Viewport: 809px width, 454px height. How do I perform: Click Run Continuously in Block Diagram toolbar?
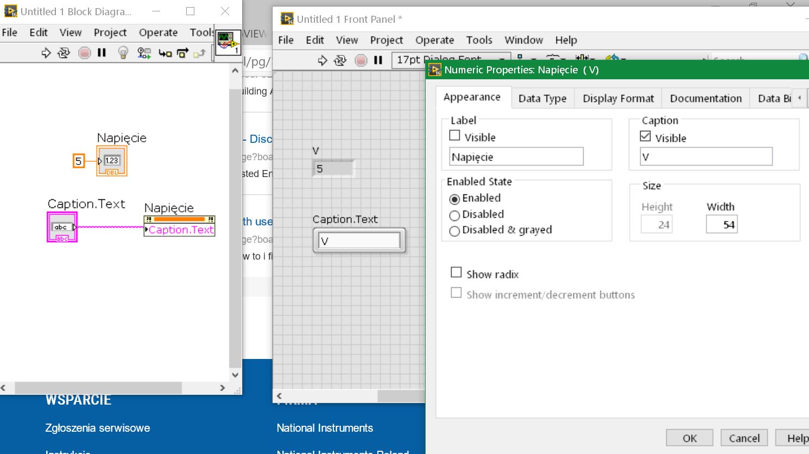[x=64, y=53]
